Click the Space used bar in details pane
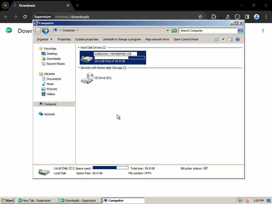This screenshot has height=204, width=272. pos(110,168)
